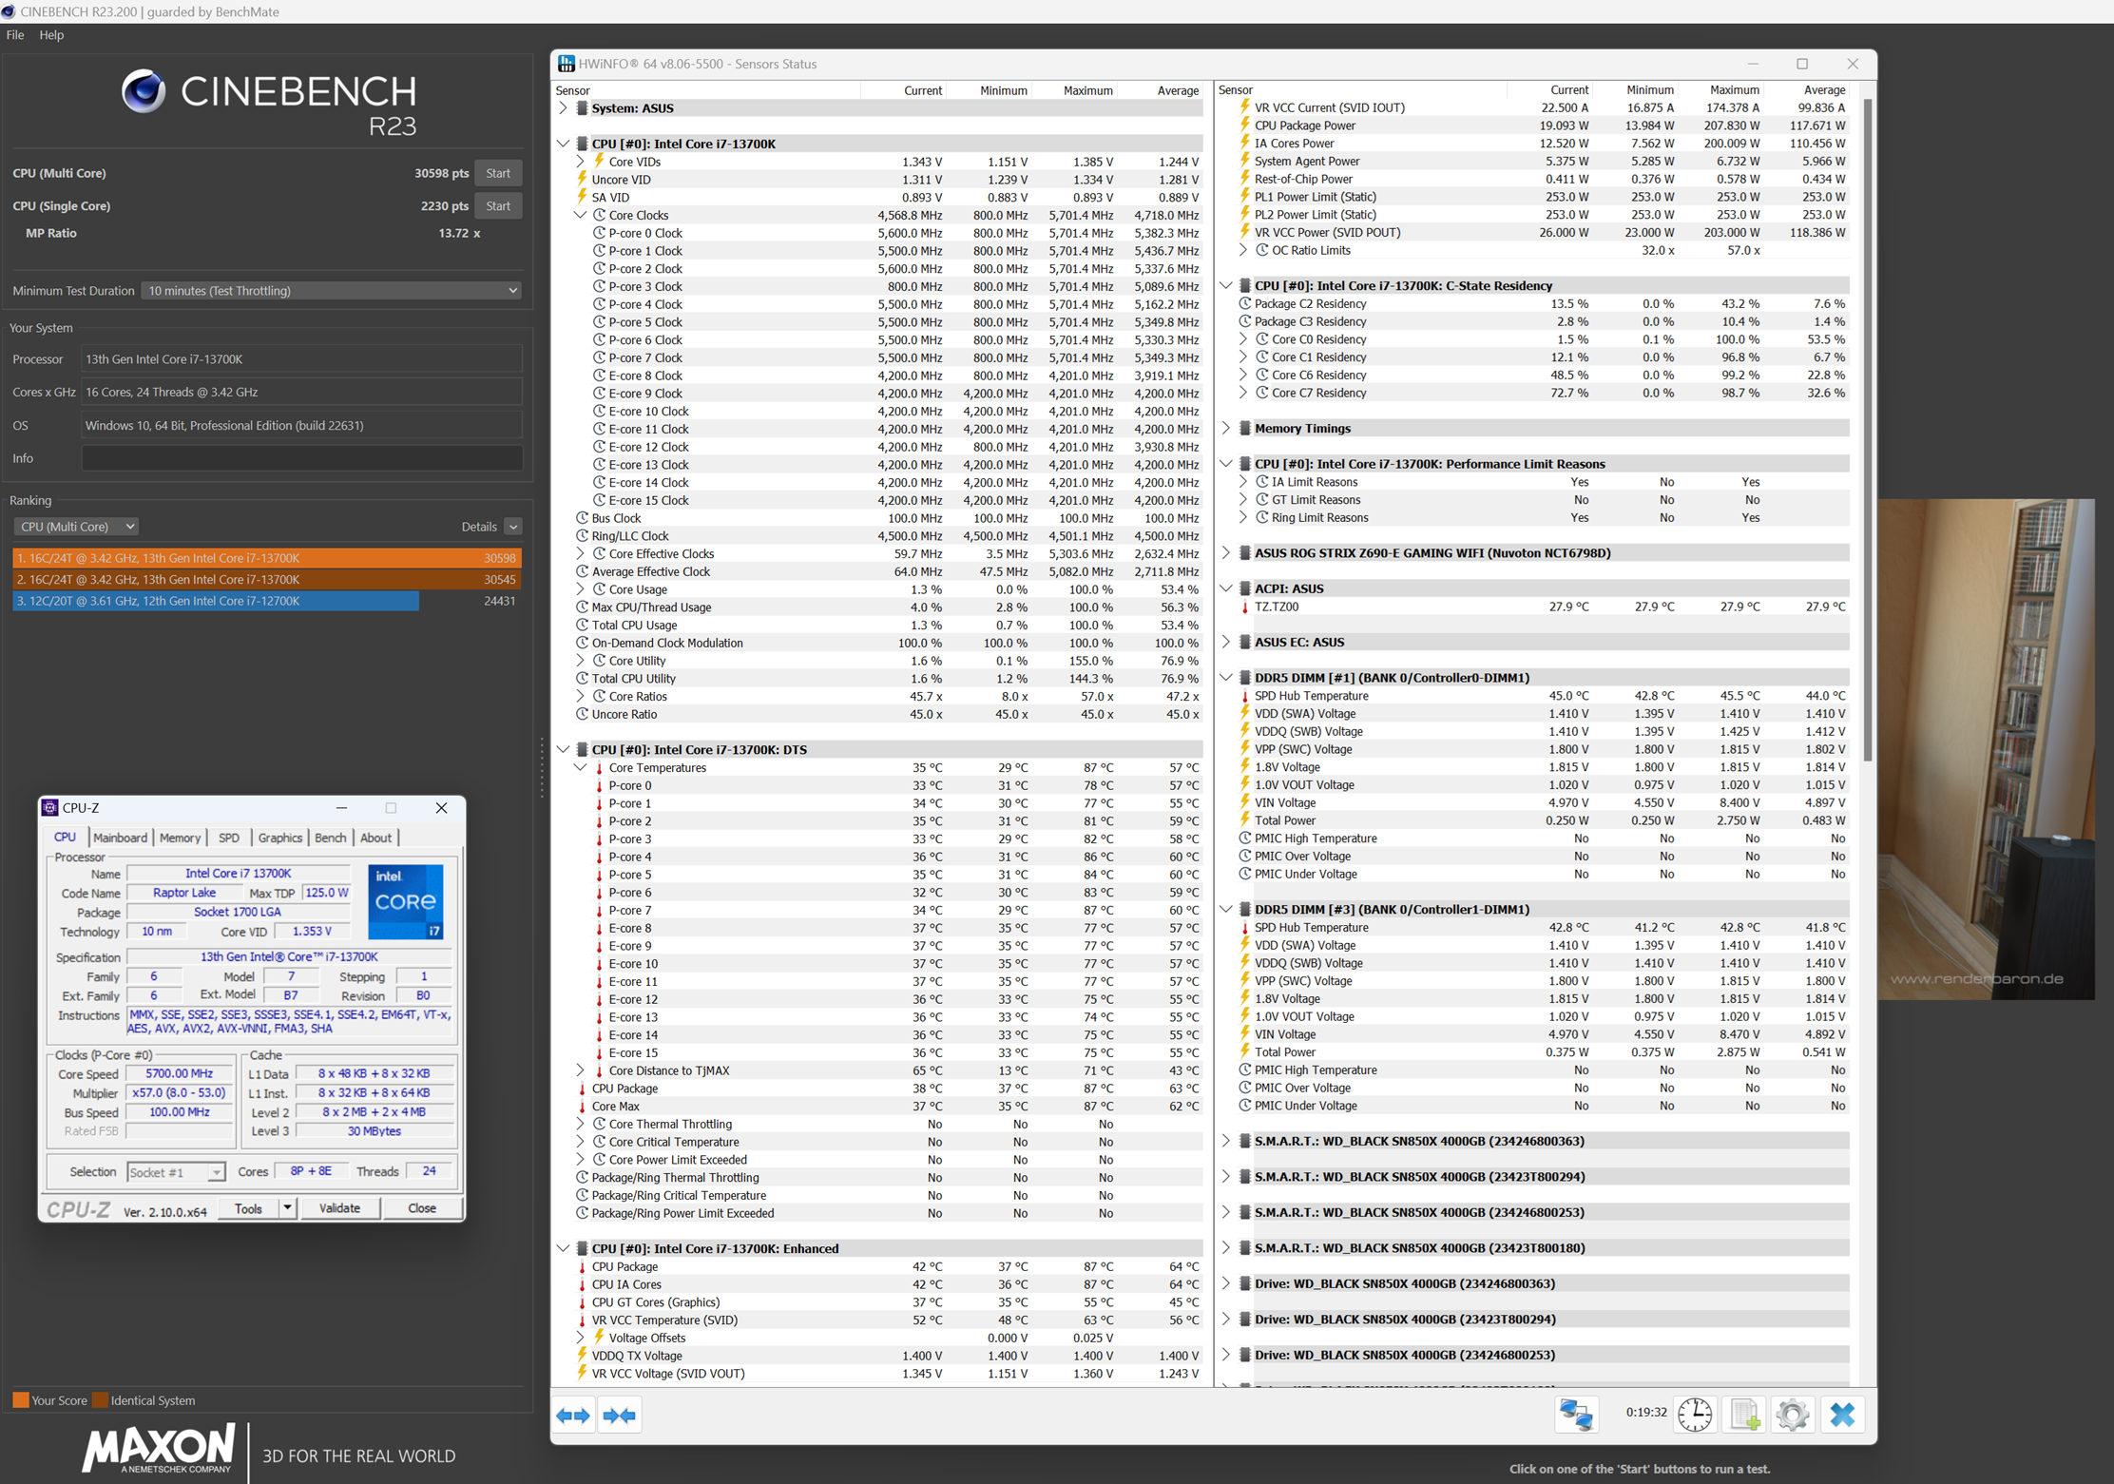This screenshot has width=2114, height=1484.
Task: Open HWiNFO sensor settings gear icon
Action: click(x=1793, y=1415)
